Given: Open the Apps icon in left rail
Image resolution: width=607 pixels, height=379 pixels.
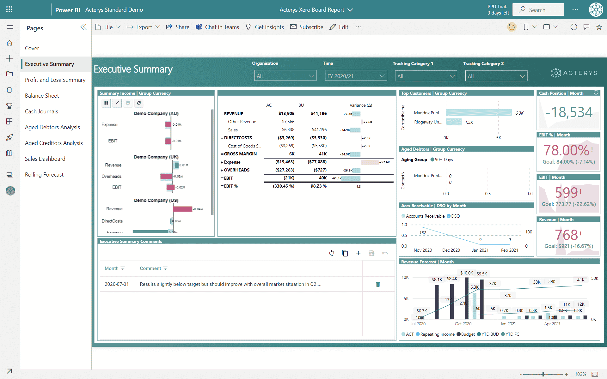Looking at the screenshot, I should (x=9, y=122).
